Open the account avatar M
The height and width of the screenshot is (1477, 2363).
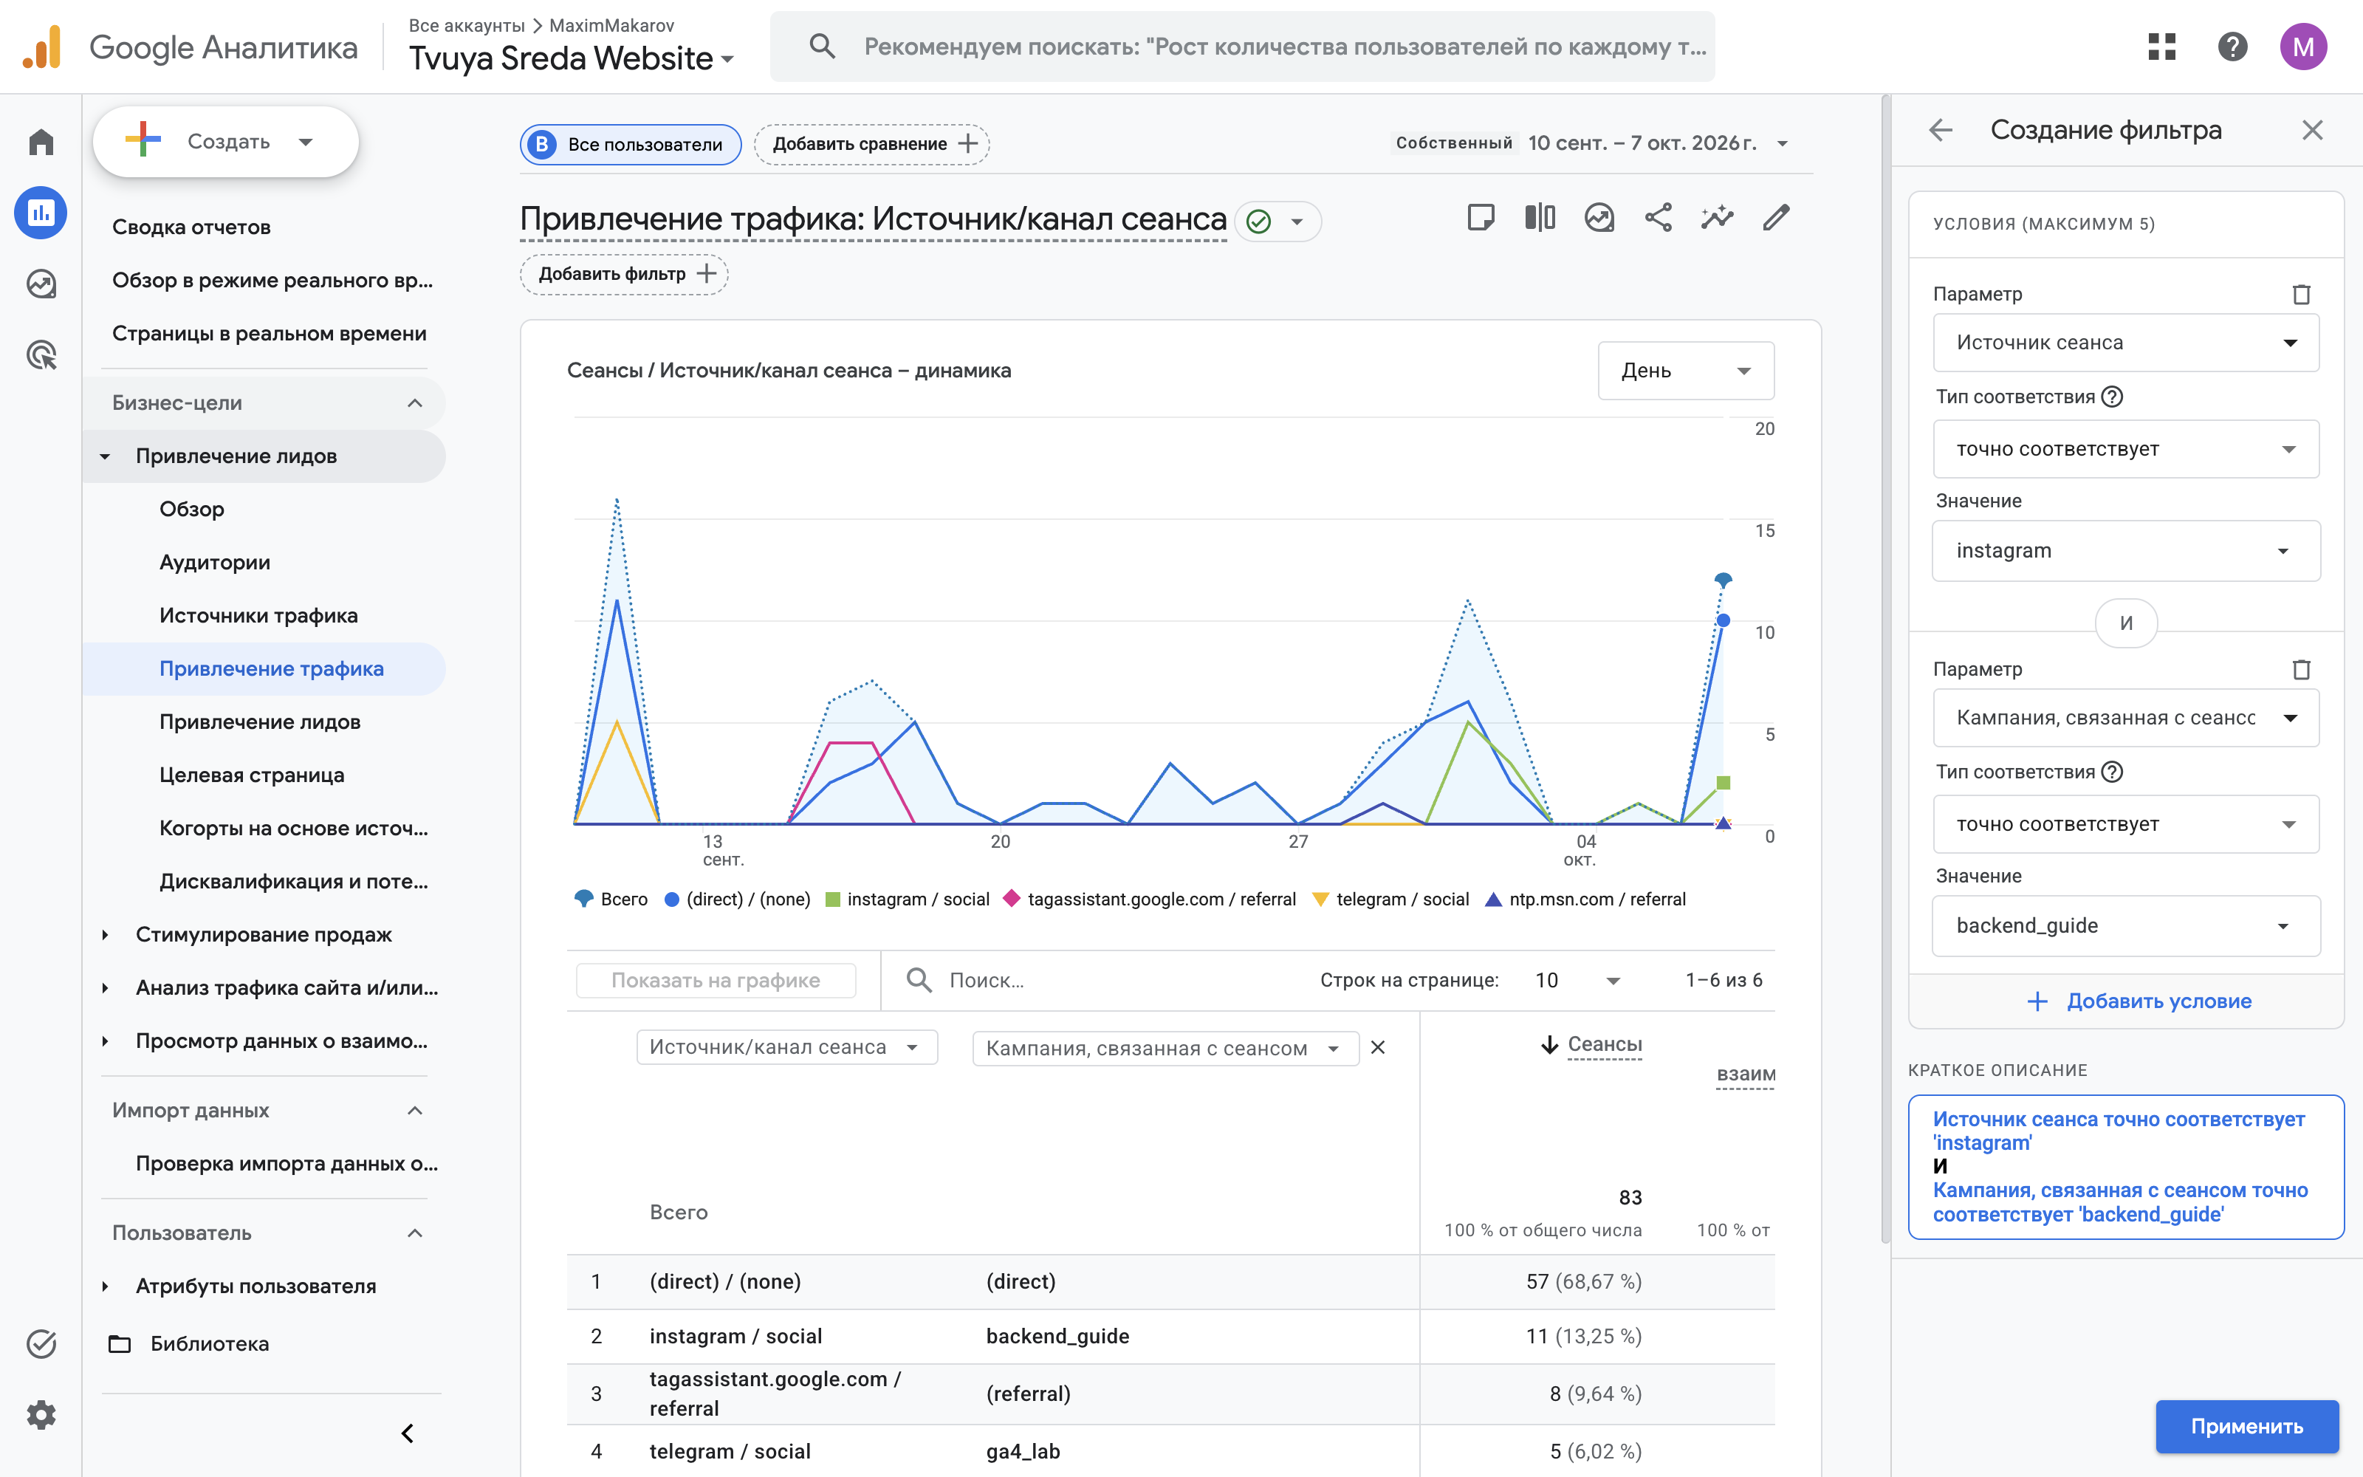coord(2303,46)
